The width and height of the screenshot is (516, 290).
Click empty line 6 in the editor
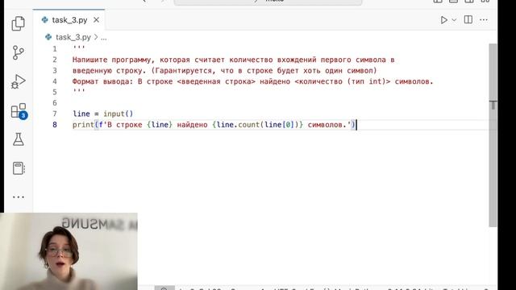click(x=280, y=103)
